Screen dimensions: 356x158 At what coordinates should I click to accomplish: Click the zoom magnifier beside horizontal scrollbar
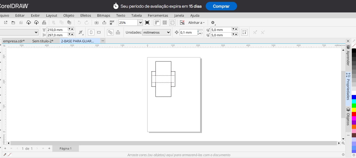click(x=343, y=143)
